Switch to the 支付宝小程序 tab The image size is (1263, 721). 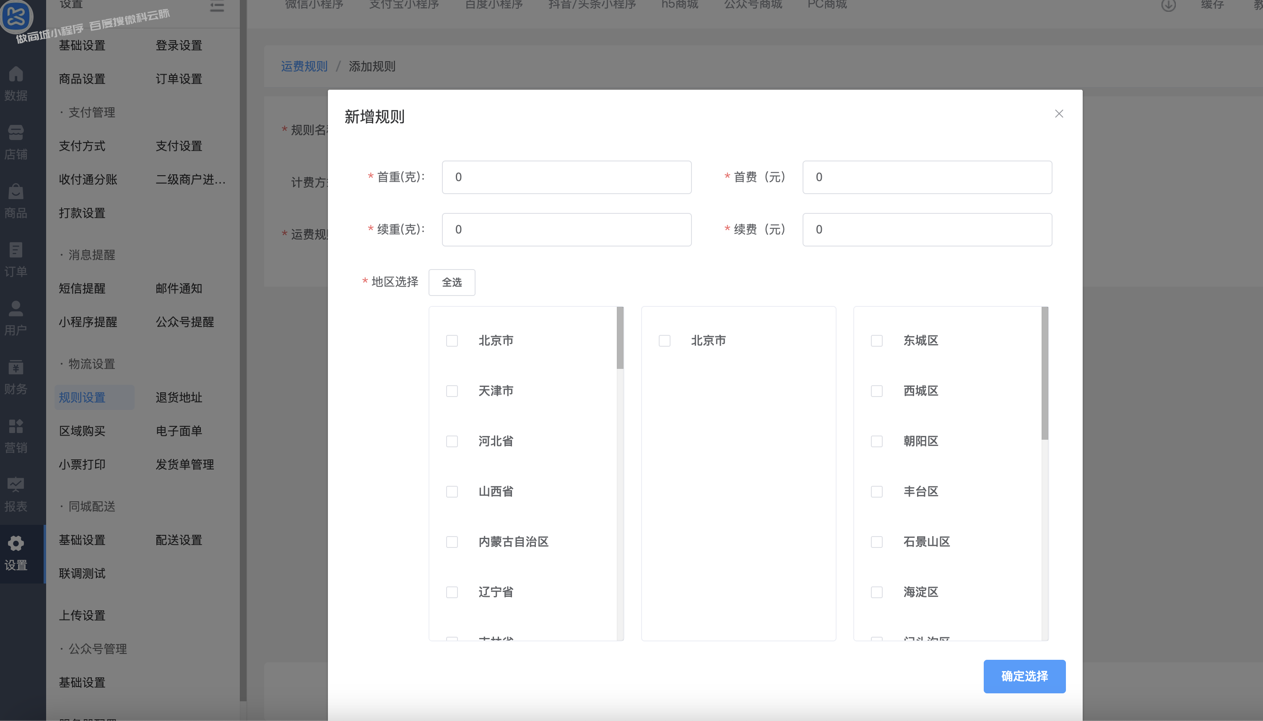[404, 5]
